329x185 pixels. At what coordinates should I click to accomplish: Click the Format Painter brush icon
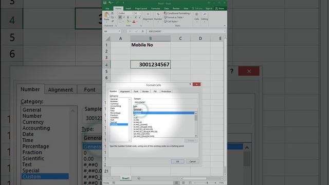coord(113,22)
